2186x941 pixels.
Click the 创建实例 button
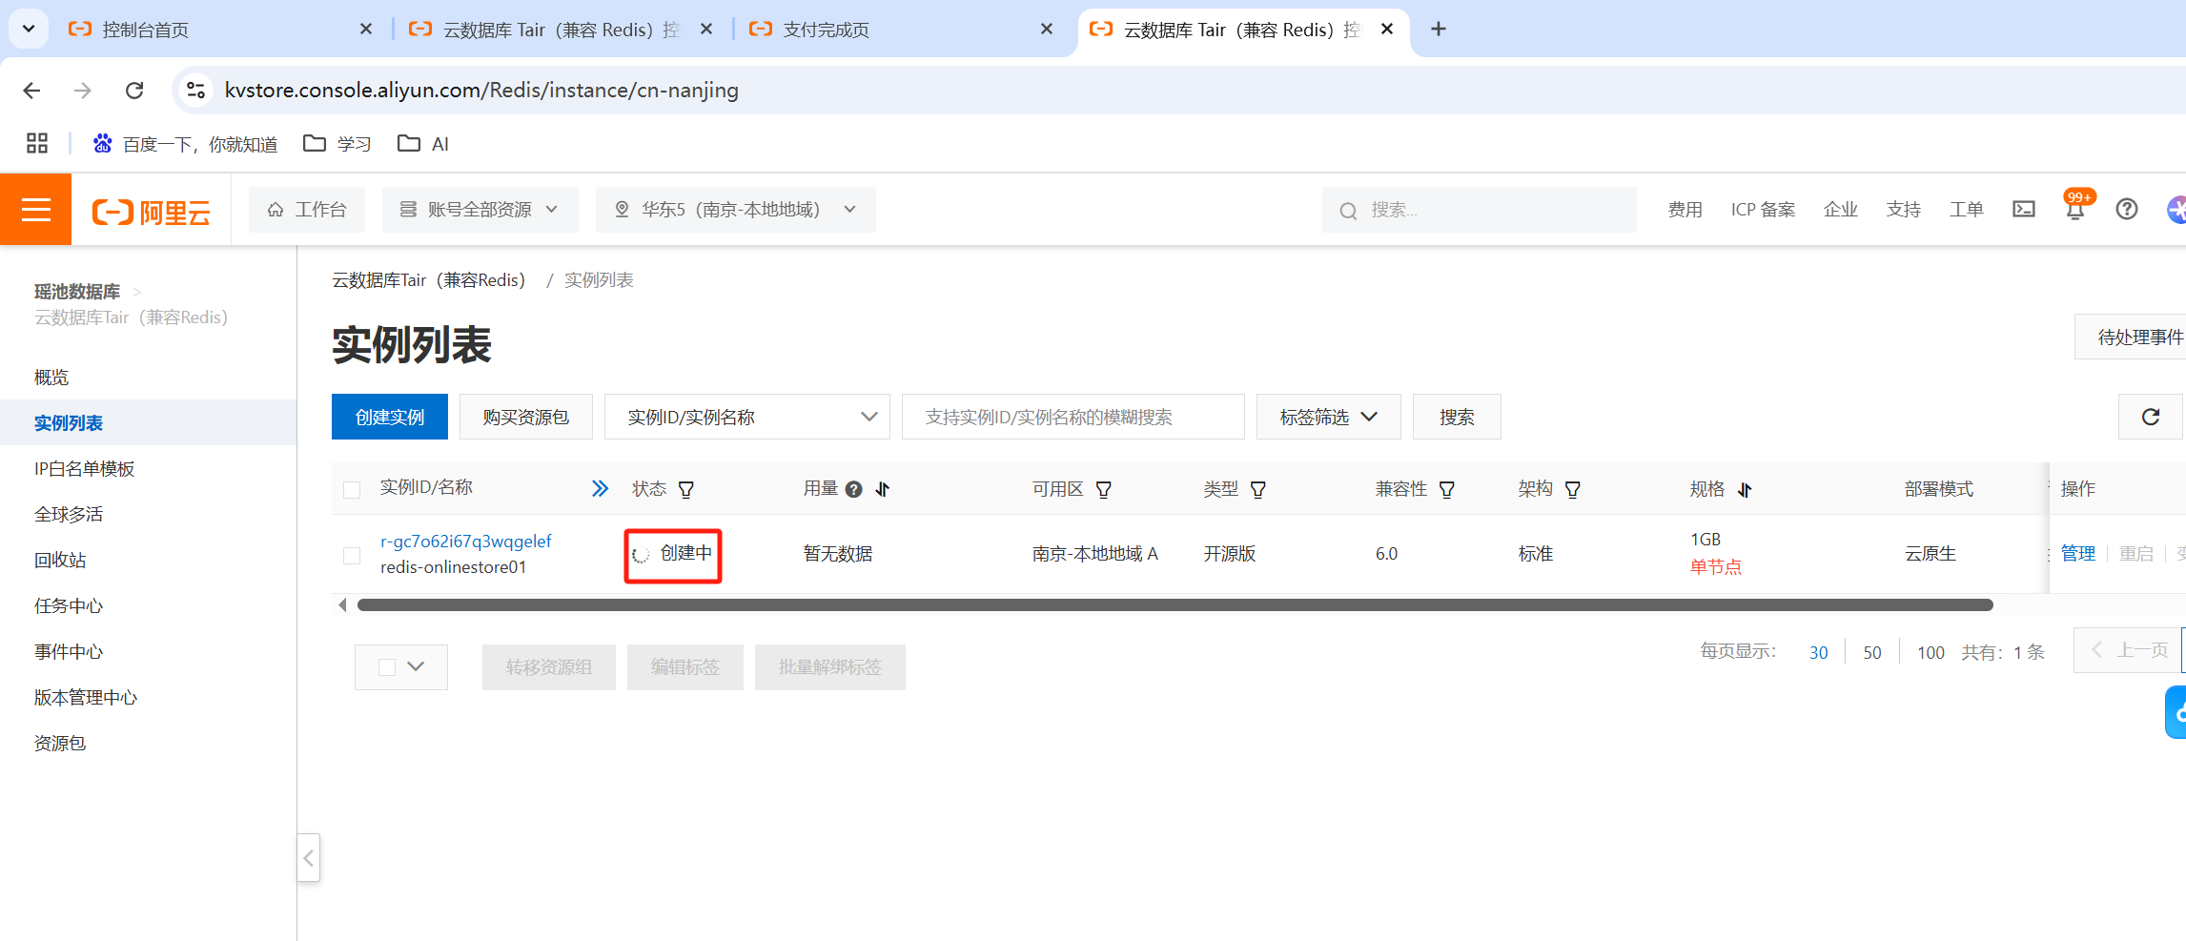pos(390,417)
